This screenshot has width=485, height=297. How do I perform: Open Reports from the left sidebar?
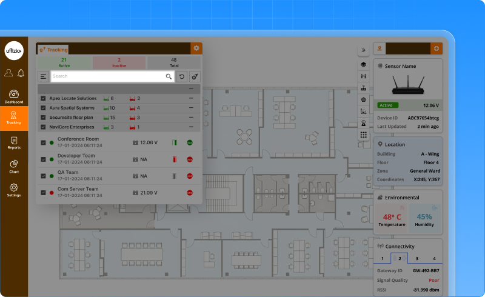pos(14,142)
